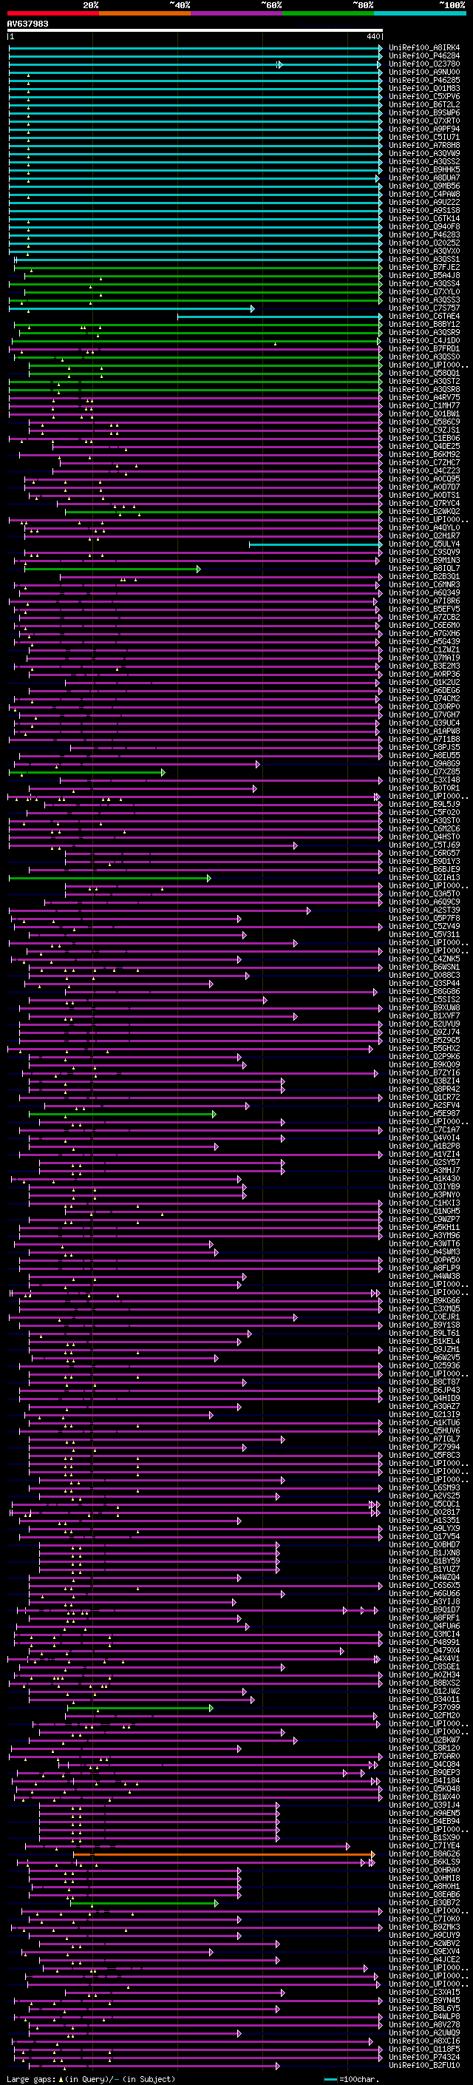
Task: Select the UniRef100_C6TK14 label
Action: click(424, 218)
